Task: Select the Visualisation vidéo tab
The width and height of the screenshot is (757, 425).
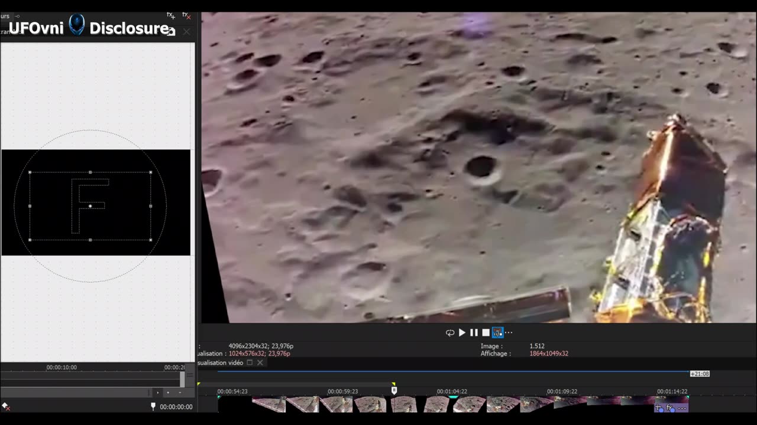Action: (220, 362)
